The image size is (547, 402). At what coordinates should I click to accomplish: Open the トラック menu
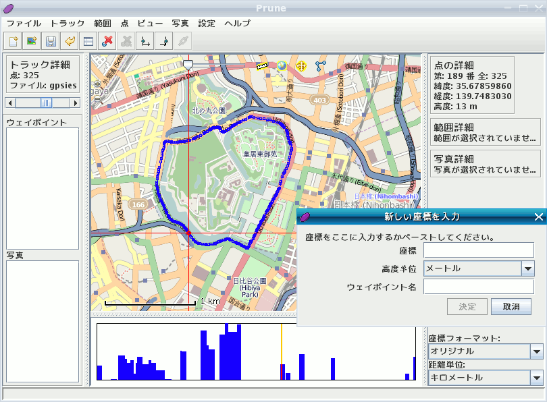tap(68, 23)
